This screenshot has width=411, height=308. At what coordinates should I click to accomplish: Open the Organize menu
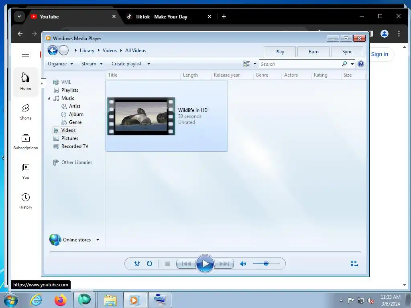tap(60, 64)
